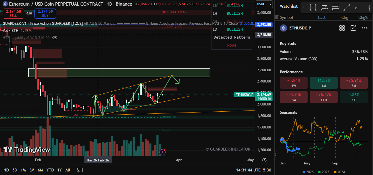Open the parallel channel drawing tool
This screenshot has height=175, width=373.
[x=324, y=8]
